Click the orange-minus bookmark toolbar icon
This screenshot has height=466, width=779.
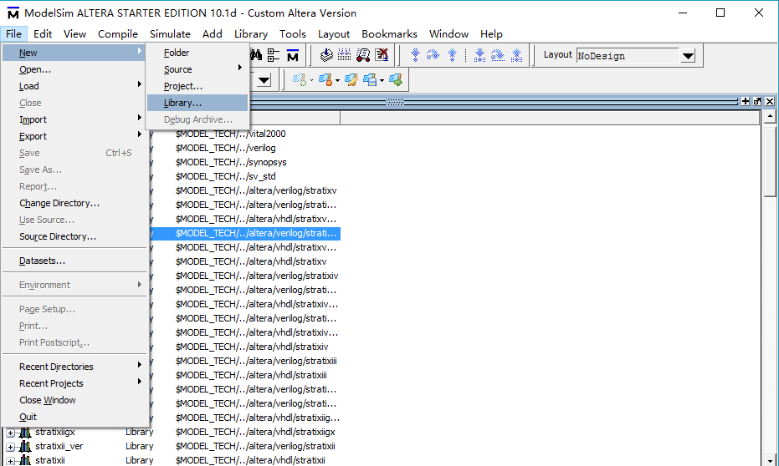pyautogui.click(x=325, y=80)
